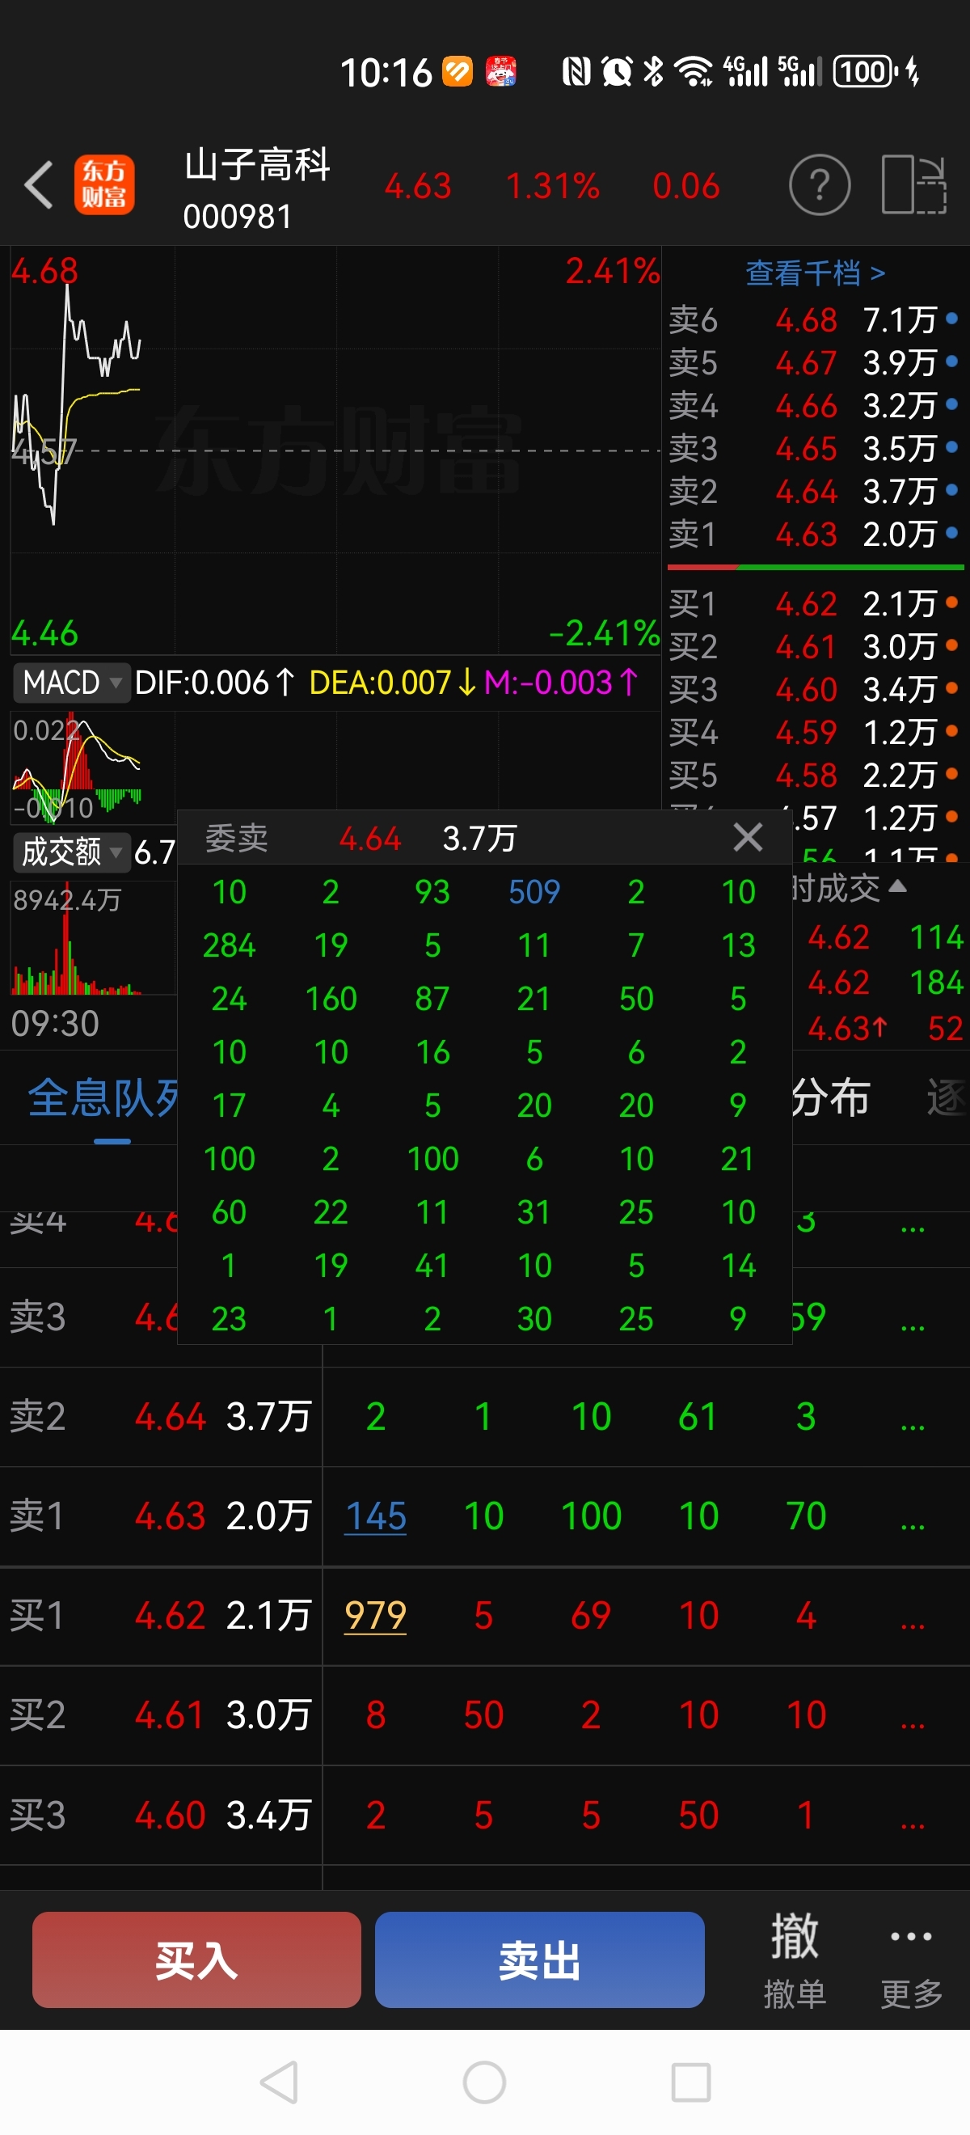Select the 卖5 4.67 order row
970x2135 pixels.
pos(815,363)
